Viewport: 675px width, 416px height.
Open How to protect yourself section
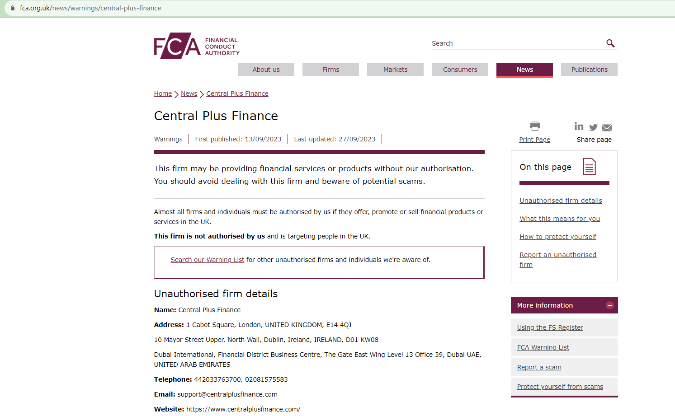(x=557, y=236)
